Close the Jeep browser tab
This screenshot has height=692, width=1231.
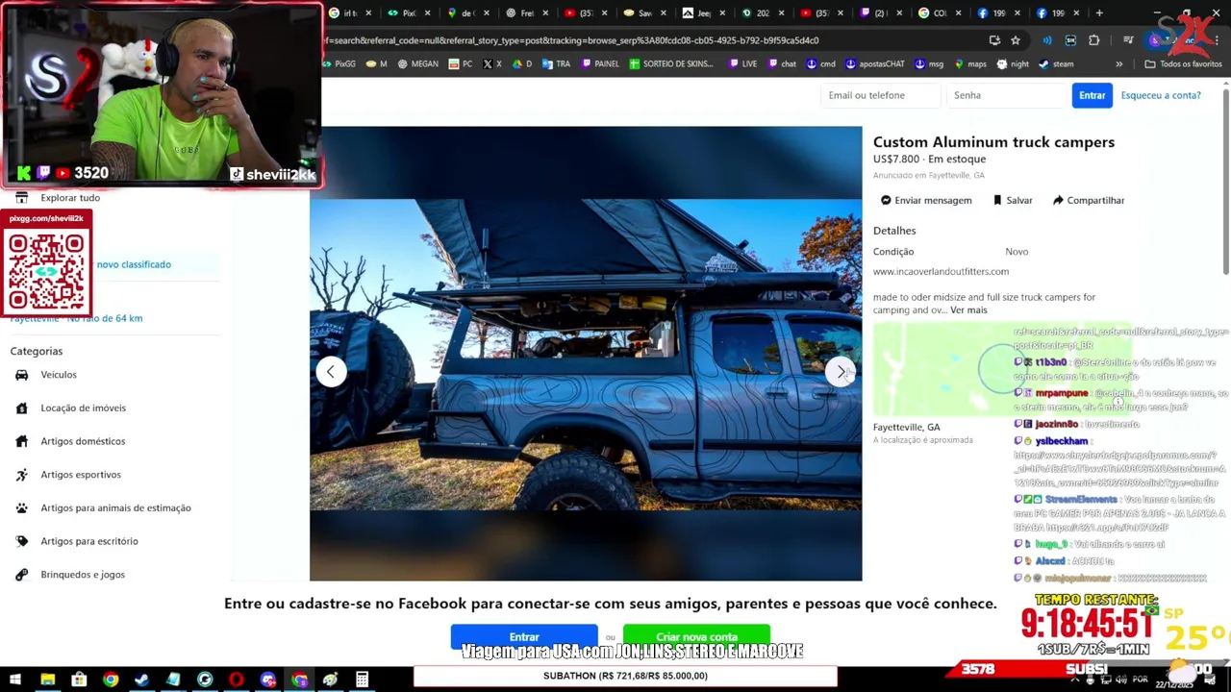[724, 12]
